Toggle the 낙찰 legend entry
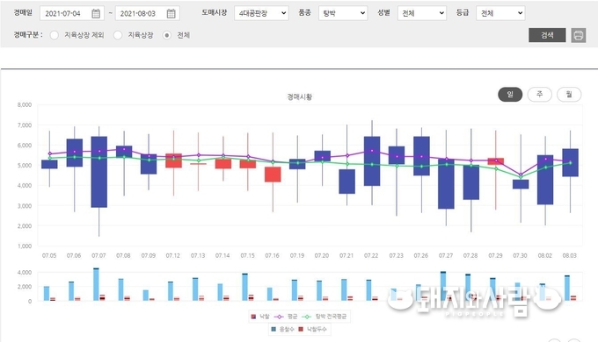 click(260, 317)
